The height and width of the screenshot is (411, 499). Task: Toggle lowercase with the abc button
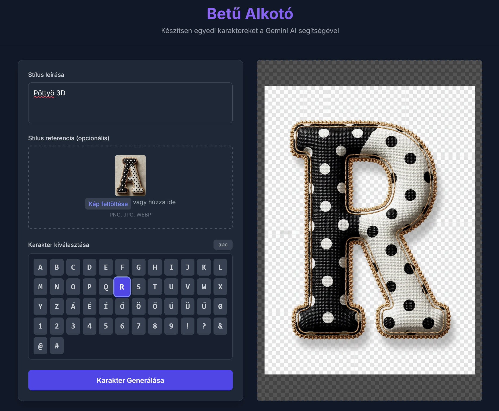(x=223, y=245)
